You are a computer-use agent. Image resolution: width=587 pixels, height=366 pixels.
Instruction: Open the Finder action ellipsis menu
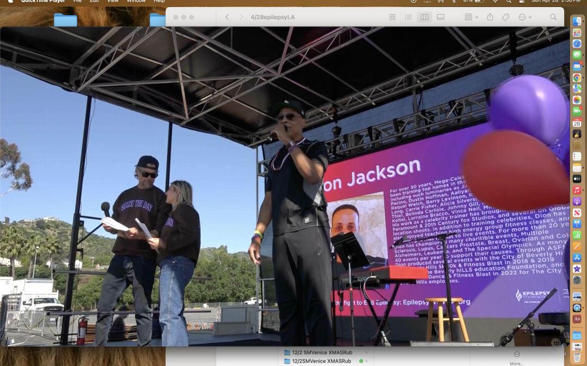click(x=524, y=17)
